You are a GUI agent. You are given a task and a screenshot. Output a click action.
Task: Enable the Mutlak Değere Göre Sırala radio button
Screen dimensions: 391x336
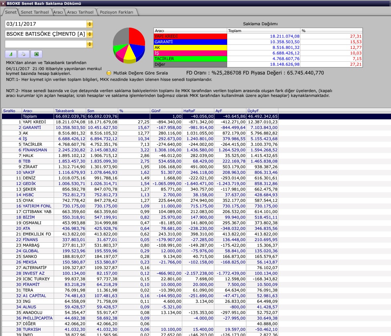109,73
